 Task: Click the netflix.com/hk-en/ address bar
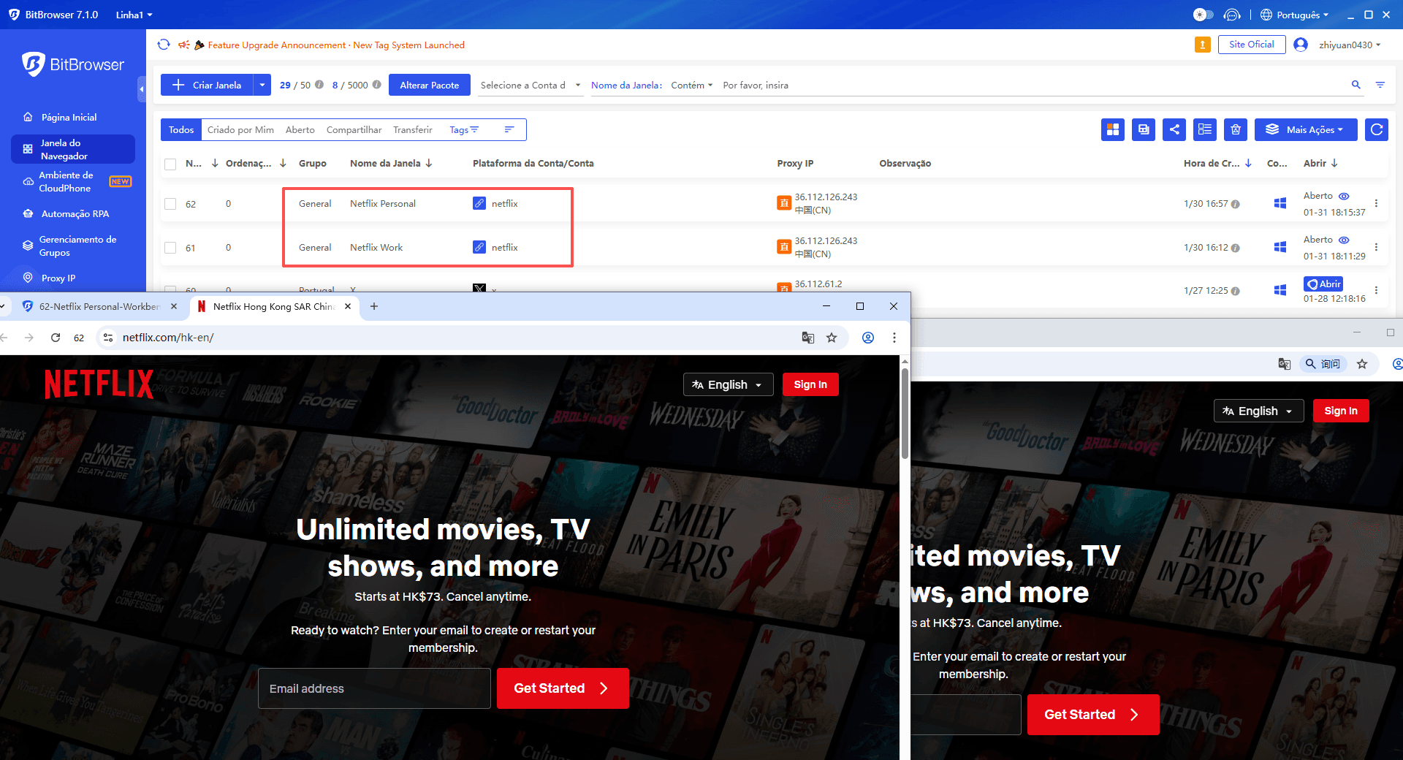pyautogui.click(x=453, y=338)
